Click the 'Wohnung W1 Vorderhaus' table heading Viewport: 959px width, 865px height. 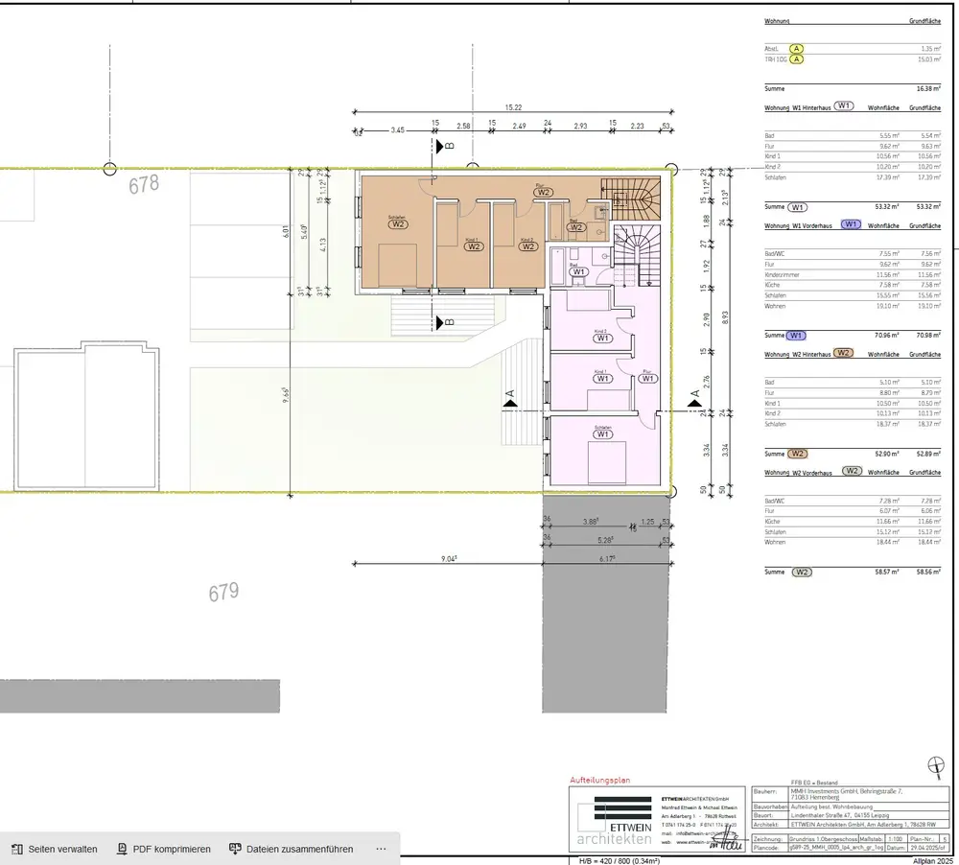tap(798, 225)
